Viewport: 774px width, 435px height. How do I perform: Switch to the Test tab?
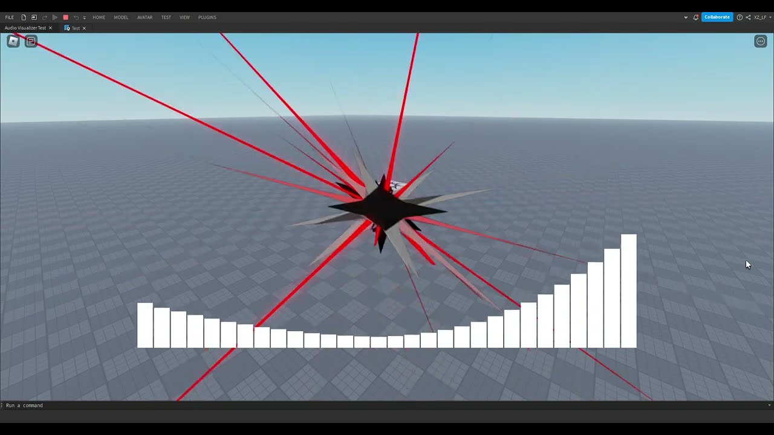[76, 28]
